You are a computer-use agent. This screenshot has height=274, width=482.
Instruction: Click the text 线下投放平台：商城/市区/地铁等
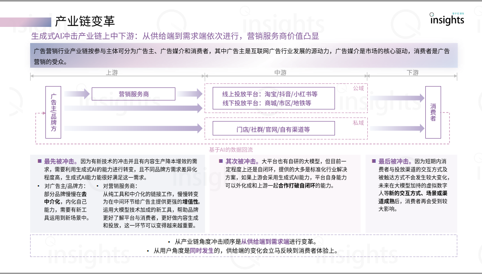267,103
